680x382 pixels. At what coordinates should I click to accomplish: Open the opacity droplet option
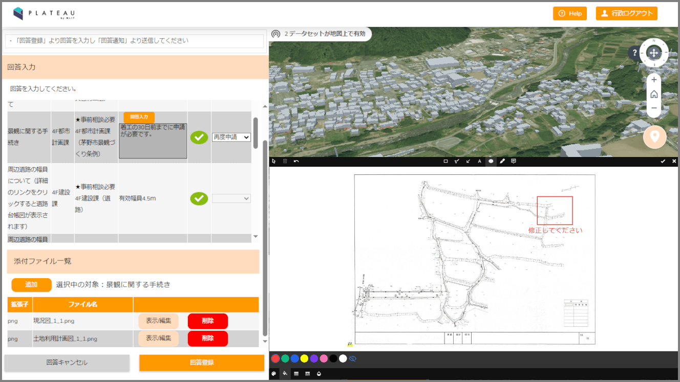point(318,374)
